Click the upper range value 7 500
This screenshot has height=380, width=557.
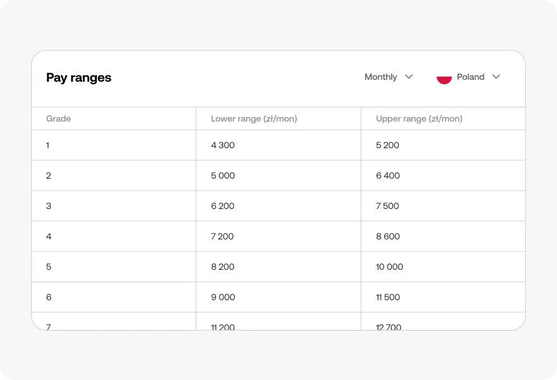(x=387, y=206)
